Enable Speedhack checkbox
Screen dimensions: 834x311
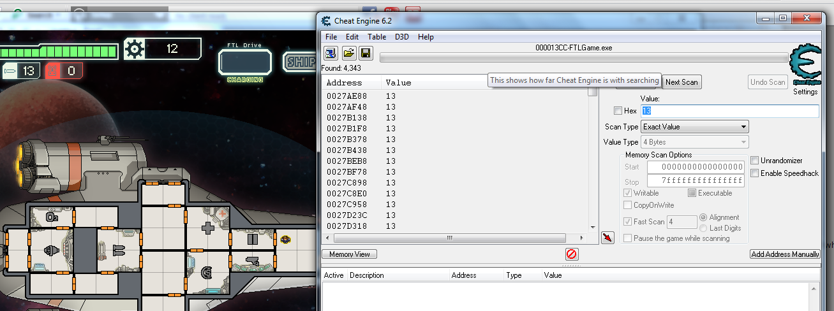click(755, 173)
